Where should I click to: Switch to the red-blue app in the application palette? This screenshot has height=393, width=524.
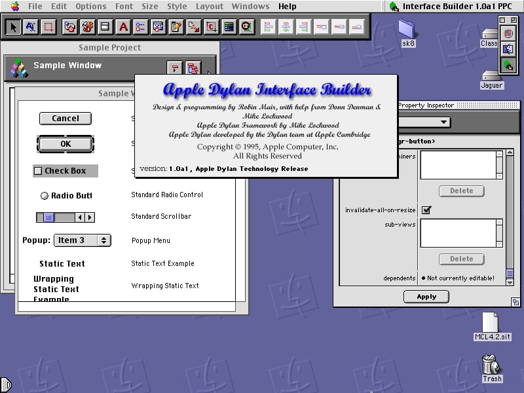point(508,34)
